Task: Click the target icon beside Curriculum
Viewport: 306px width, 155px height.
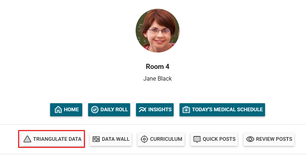Action: pos(144,139)
